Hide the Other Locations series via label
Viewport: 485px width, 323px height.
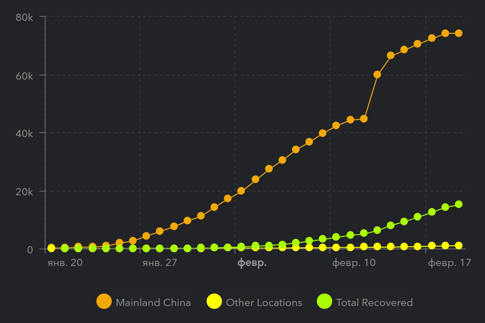(264, 302)
